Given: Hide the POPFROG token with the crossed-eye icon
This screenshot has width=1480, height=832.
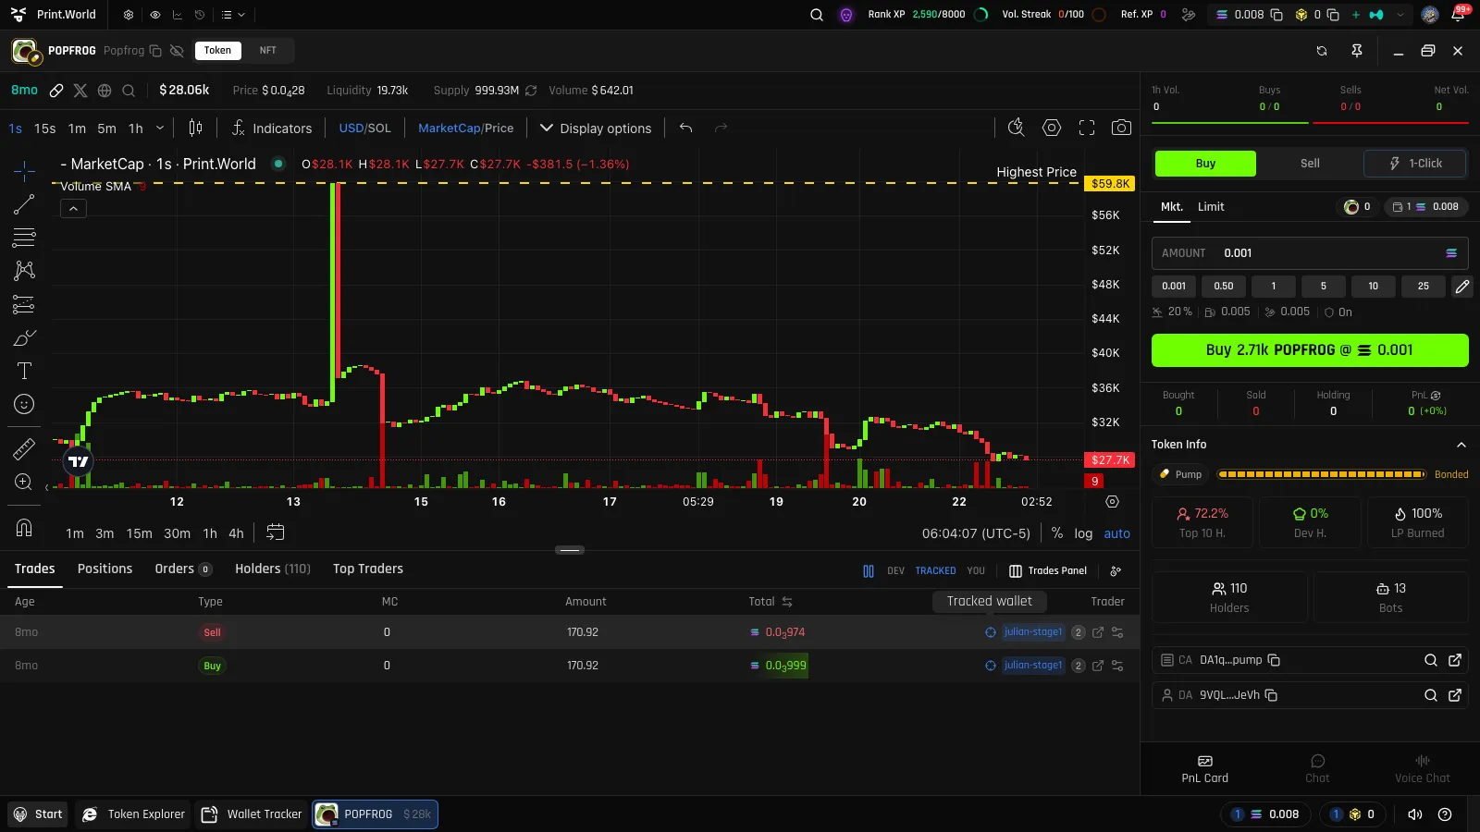Looking at the screenshot, I should (177, 51).
